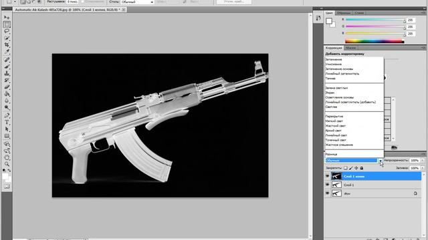Choose 'Темнее' blend mode

tap(330, 79)
